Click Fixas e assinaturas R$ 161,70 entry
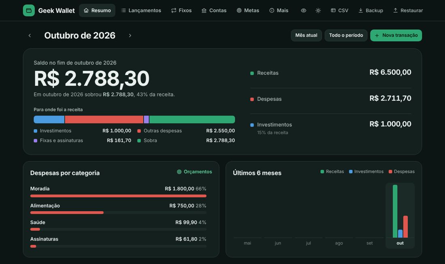 tap(82, 140)
